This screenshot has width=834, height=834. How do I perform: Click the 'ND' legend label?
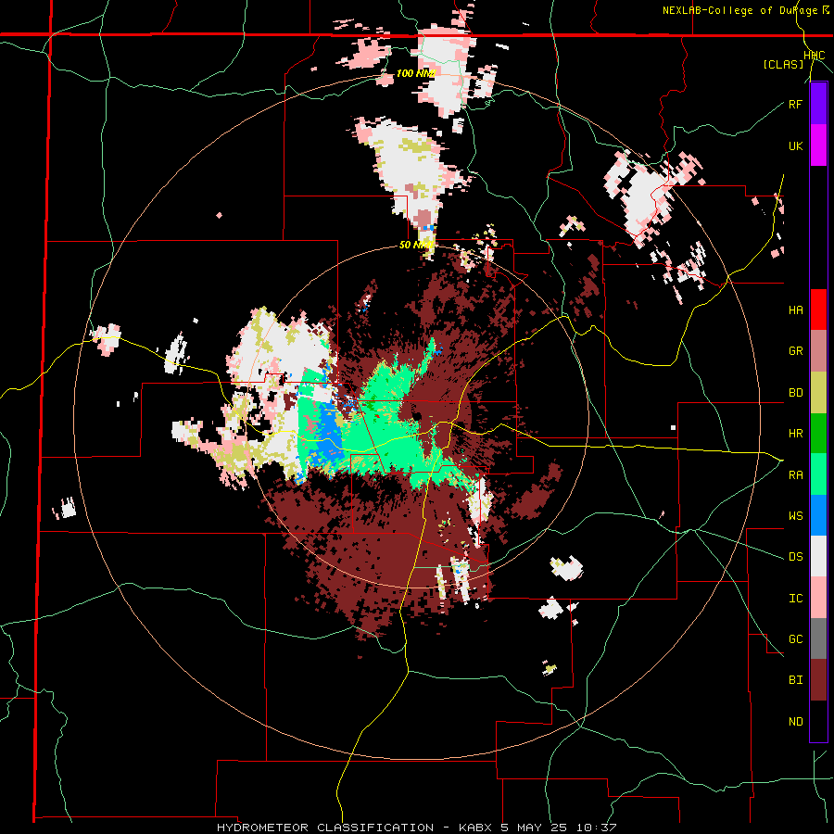tap(795, 722)
